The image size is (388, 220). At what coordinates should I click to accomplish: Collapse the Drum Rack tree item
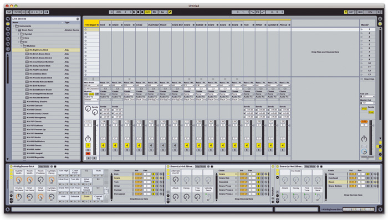16,30
